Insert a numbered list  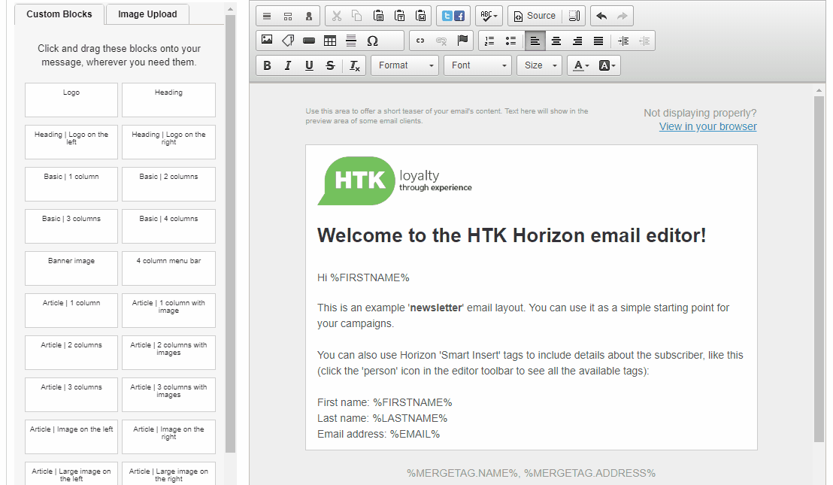click(490, 41)
